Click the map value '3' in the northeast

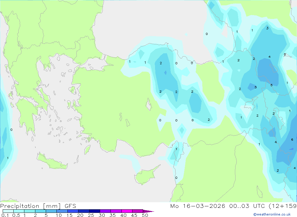(x=267, y=28)
